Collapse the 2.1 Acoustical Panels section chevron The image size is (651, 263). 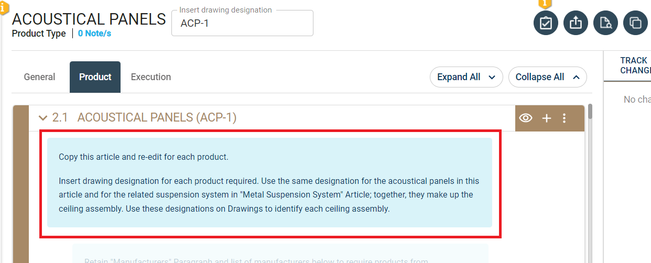(43, 118)
